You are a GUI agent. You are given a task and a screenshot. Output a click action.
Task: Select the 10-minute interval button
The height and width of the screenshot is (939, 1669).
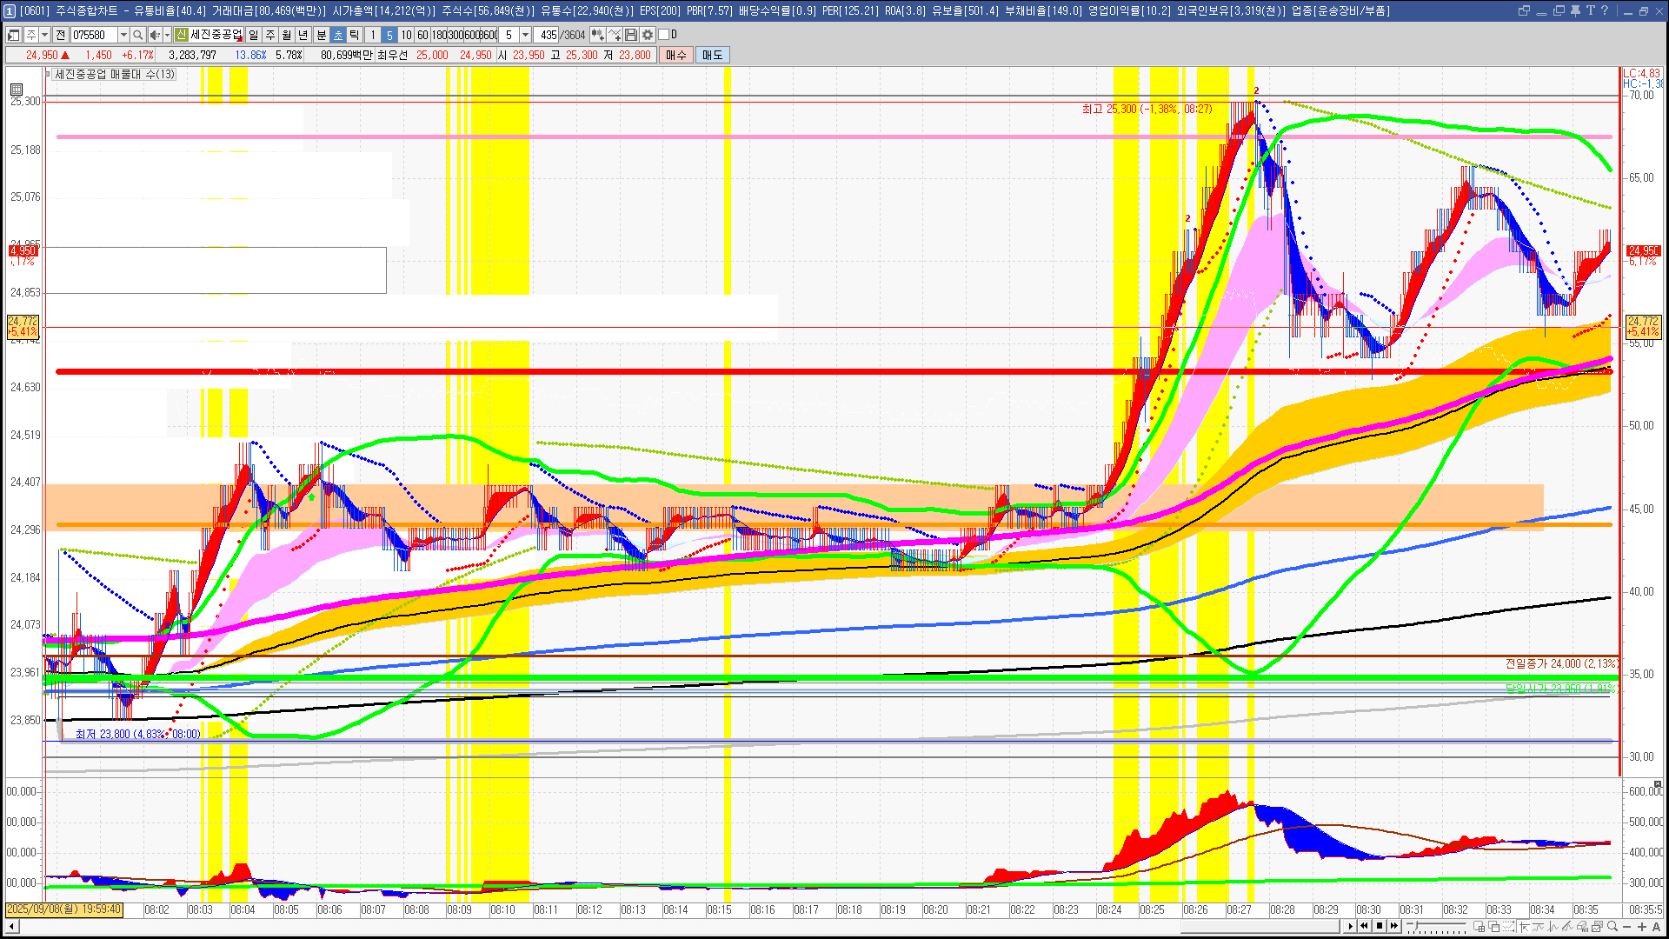pos(406,35)
